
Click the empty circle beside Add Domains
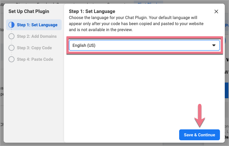[11, 36]
